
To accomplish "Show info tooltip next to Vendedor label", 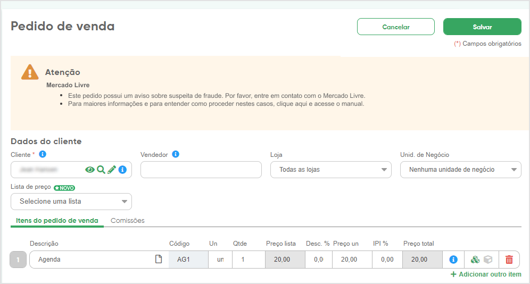I will pos(176,154).
